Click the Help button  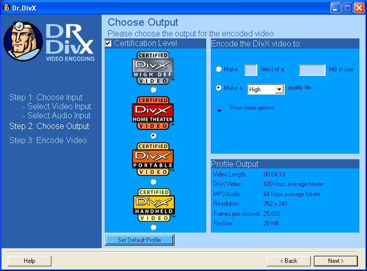tap(29, 261)
